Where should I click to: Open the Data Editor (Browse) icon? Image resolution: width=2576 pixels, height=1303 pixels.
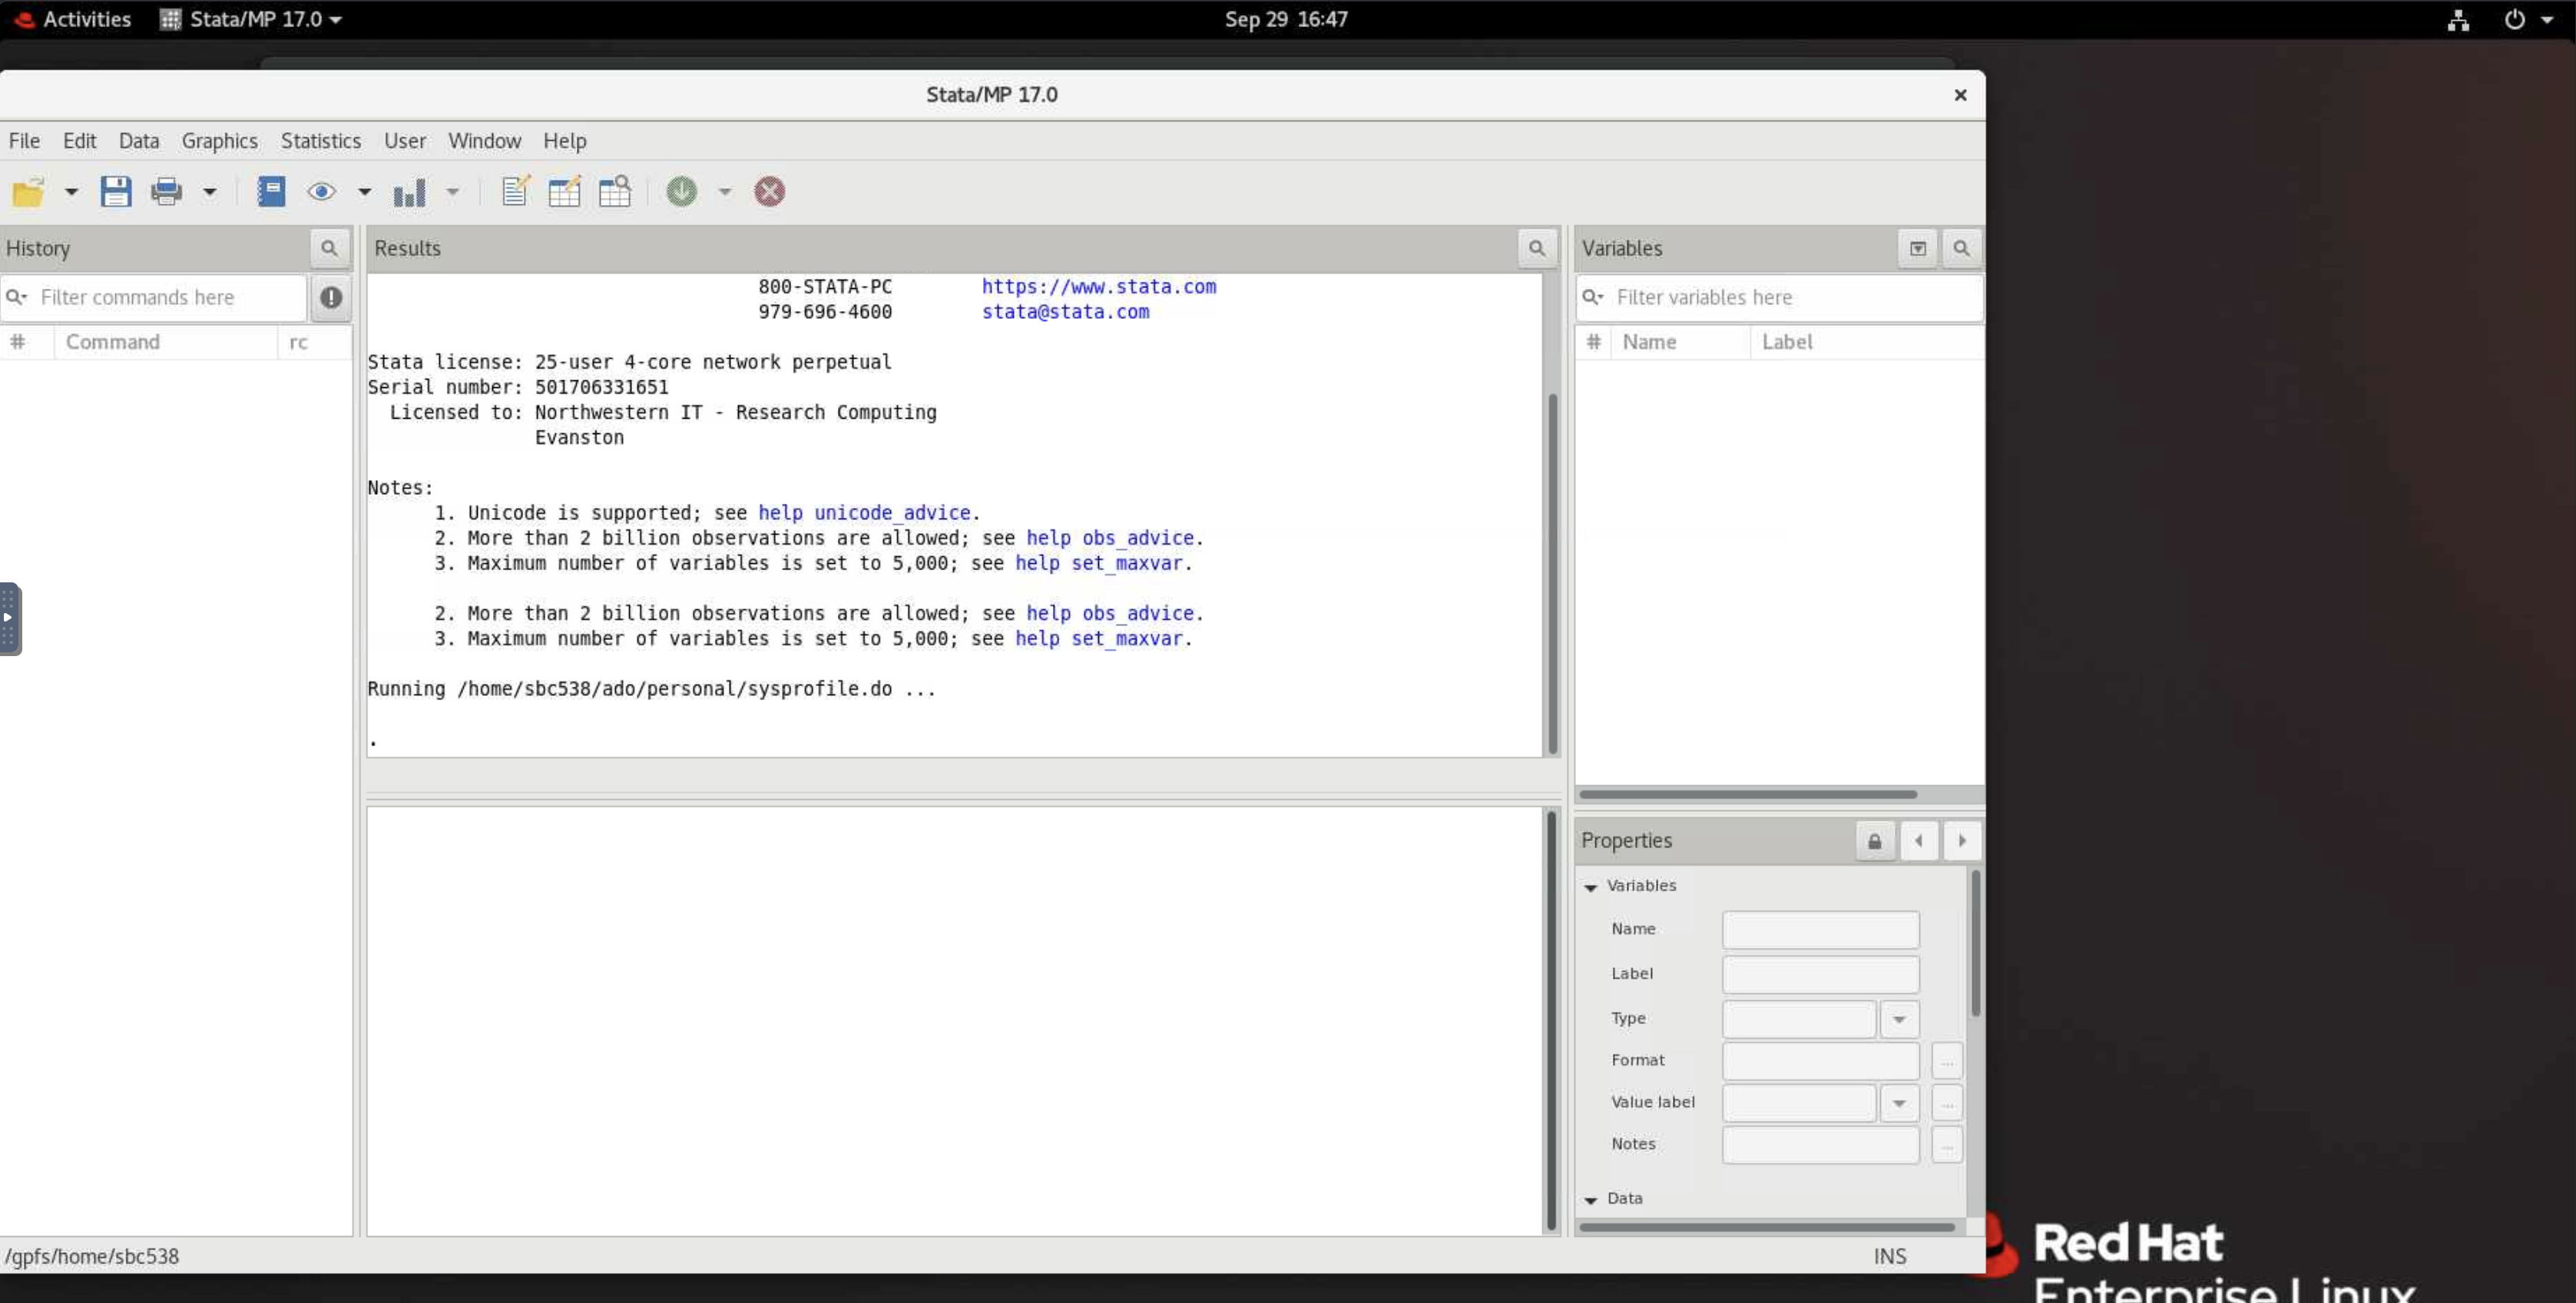coord(615,191)
